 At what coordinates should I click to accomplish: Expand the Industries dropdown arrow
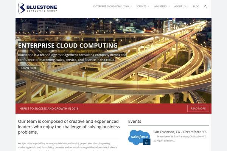pos(169,6)
